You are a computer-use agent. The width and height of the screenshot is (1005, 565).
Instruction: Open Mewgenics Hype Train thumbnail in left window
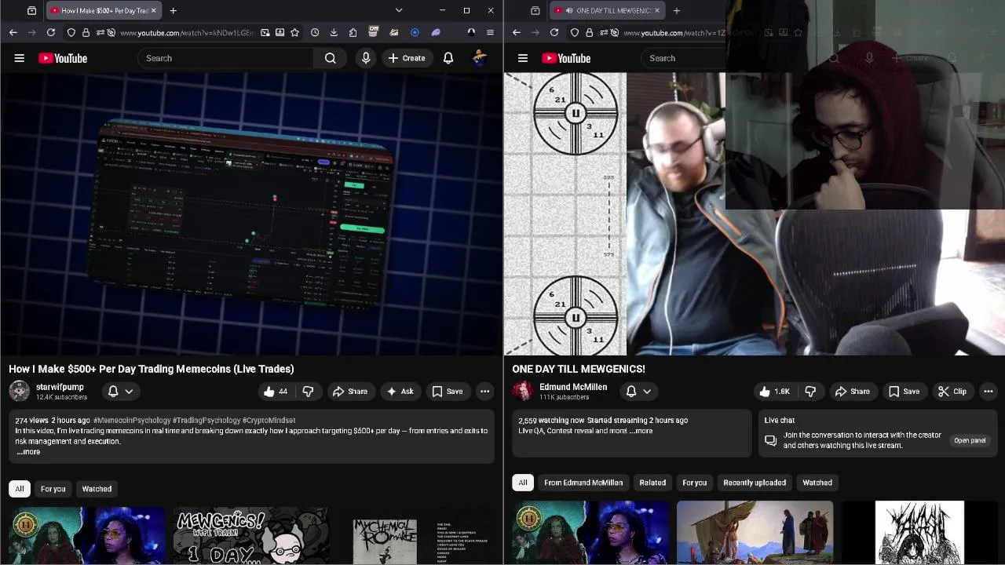(x=251, y=535)
